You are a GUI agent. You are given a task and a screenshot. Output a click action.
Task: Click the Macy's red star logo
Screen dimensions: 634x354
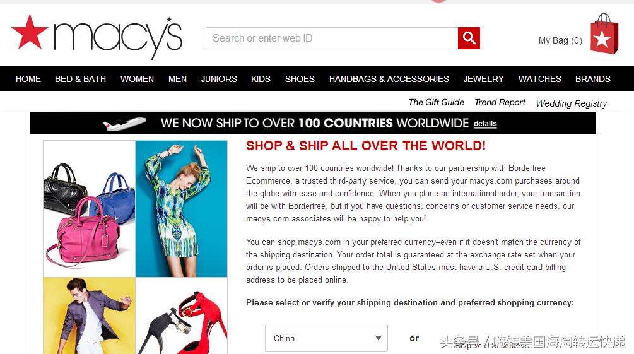coord(30,32)
